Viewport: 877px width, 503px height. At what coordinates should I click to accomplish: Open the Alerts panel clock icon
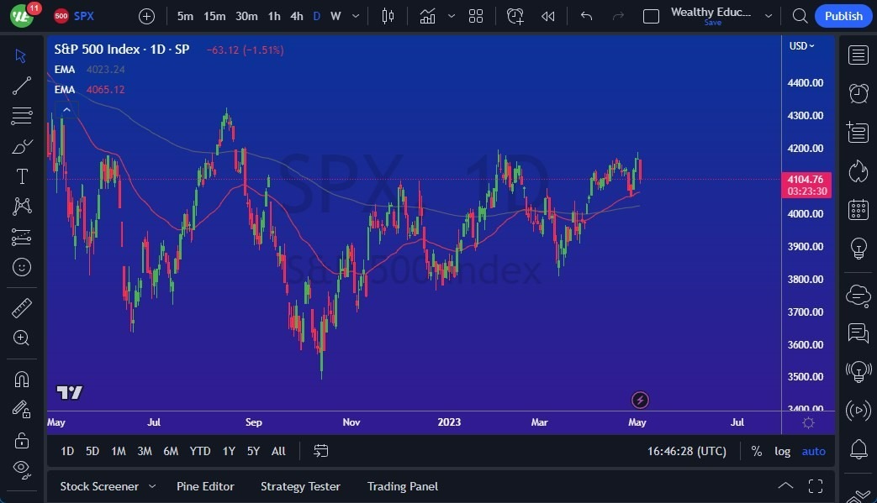(858, 93)
